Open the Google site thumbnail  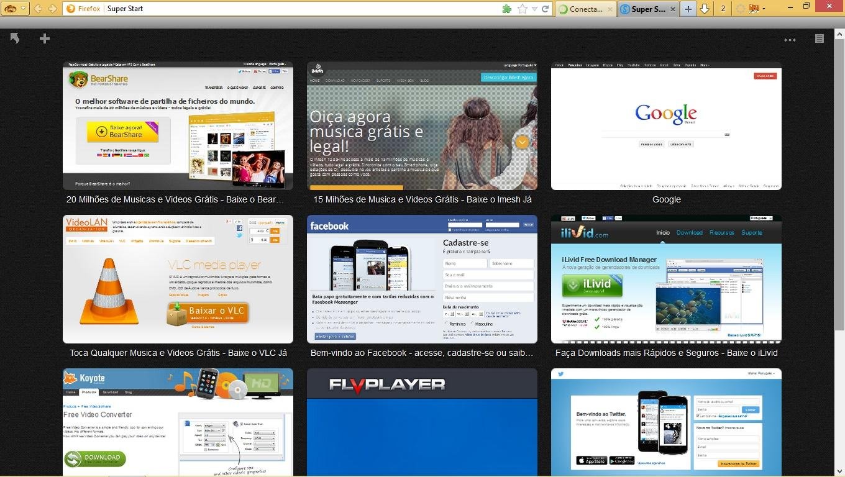pos(666,125)
